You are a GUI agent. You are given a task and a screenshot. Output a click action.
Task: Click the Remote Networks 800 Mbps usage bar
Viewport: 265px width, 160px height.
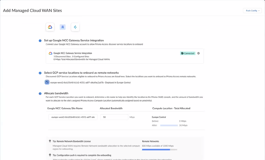[160, 149]
